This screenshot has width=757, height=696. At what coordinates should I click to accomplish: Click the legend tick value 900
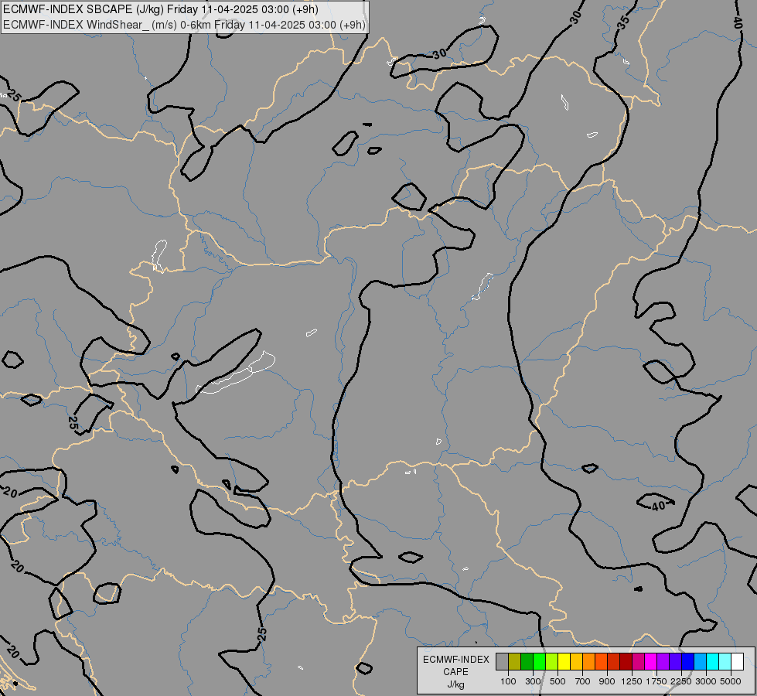click(607, 681)
